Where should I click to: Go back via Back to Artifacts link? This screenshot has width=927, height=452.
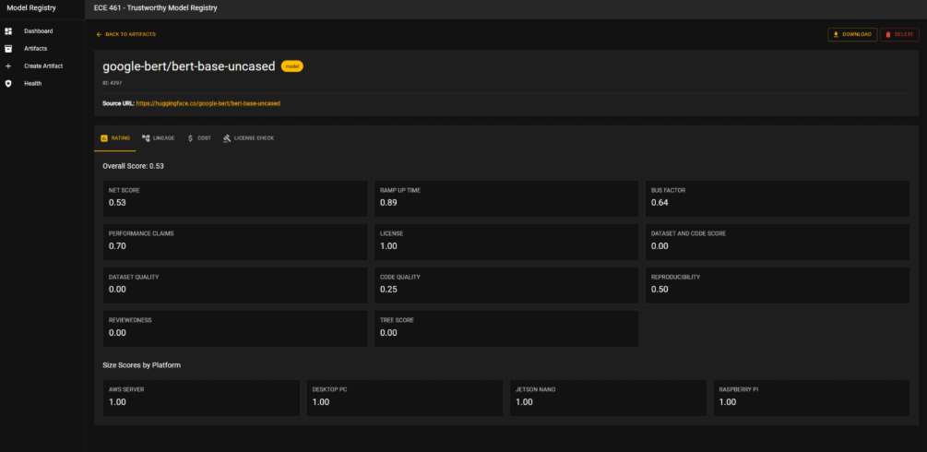(126, 34)
